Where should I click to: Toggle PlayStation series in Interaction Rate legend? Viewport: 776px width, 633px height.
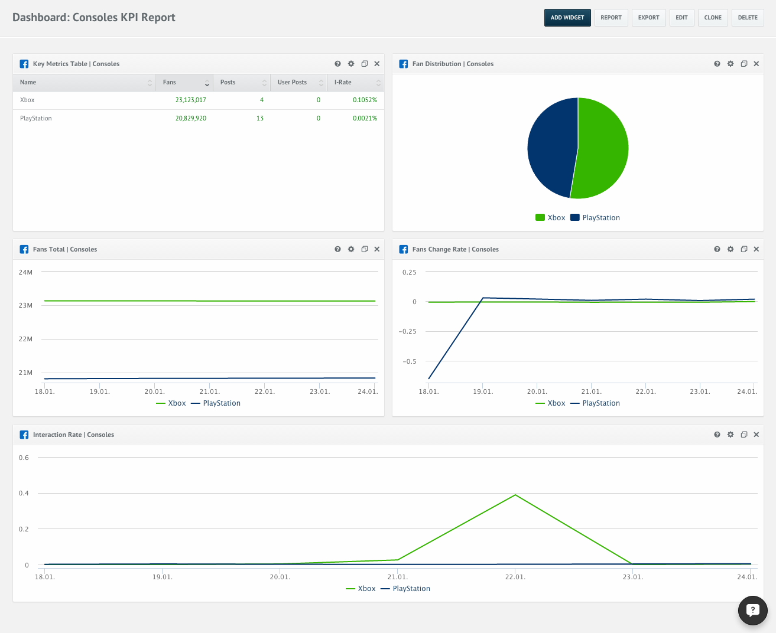(x=405, y=589)
